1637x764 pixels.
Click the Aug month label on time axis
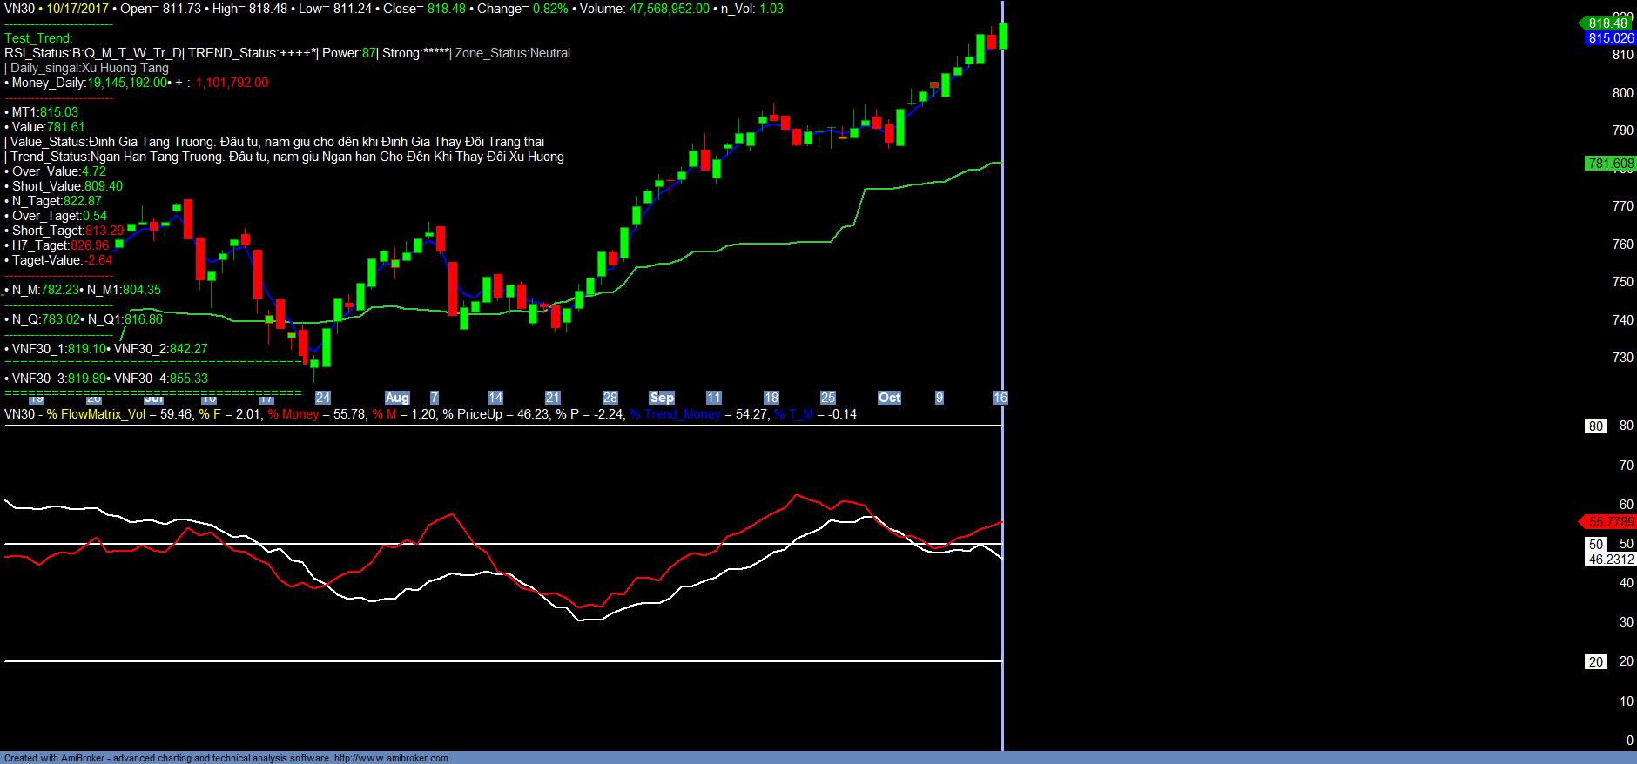point(397,398)
